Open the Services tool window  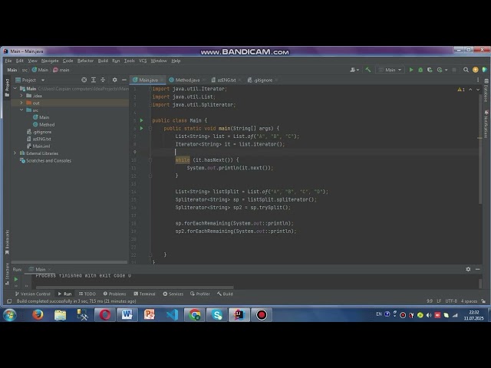[x=173, y=294]
